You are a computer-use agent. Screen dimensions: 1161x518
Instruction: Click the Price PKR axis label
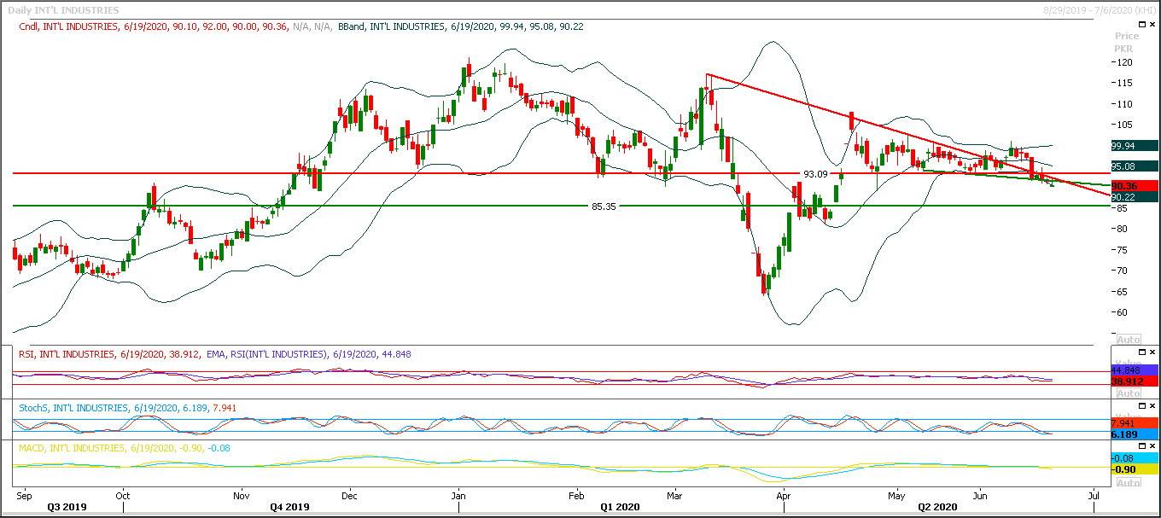click(1126, 42)
